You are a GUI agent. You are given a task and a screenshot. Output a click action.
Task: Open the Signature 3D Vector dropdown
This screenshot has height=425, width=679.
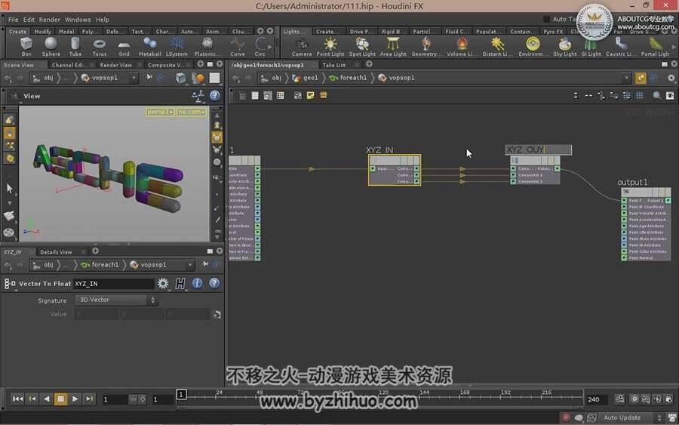pos(116,300)
